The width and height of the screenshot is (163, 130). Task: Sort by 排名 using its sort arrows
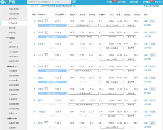[x=37, y=15]
